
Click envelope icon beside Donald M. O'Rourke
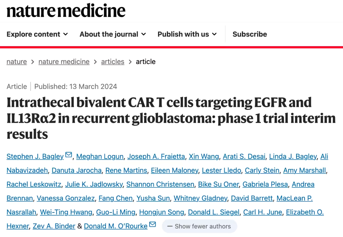click(152, 224)
